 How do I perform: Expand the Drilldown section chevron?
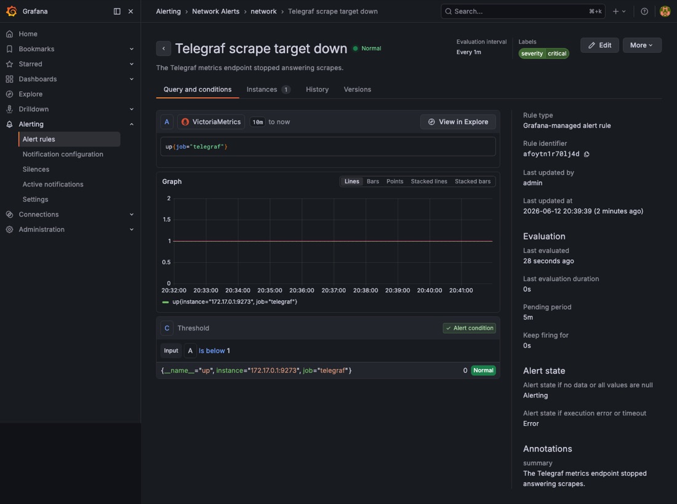pos(132,110)
